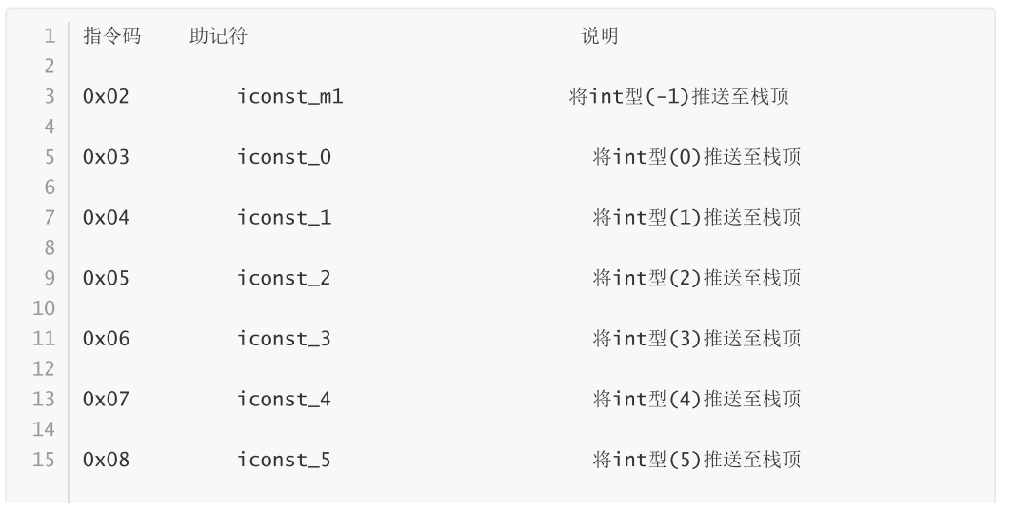Click the 说明 column header text
The image size is (1014, 511).
pos(599,37)
